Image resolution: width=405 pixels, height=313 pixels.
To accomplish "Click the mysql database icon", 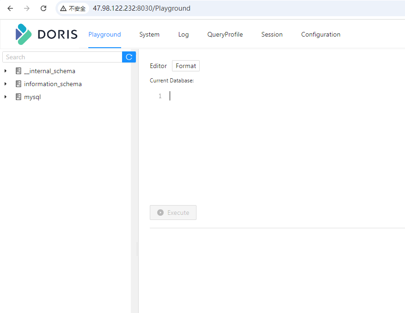I will (x=18, y=97).
